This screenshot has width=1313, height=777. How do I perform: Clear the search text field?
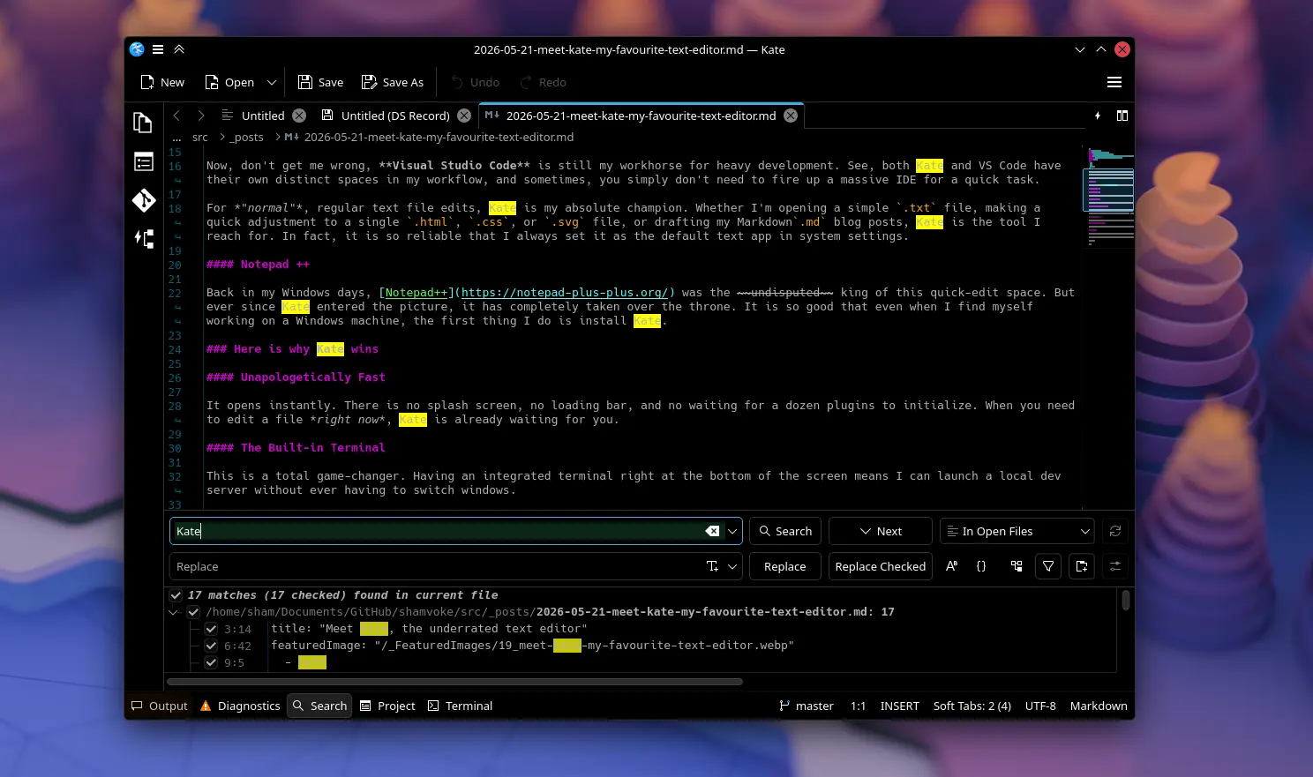click(712, 531)
